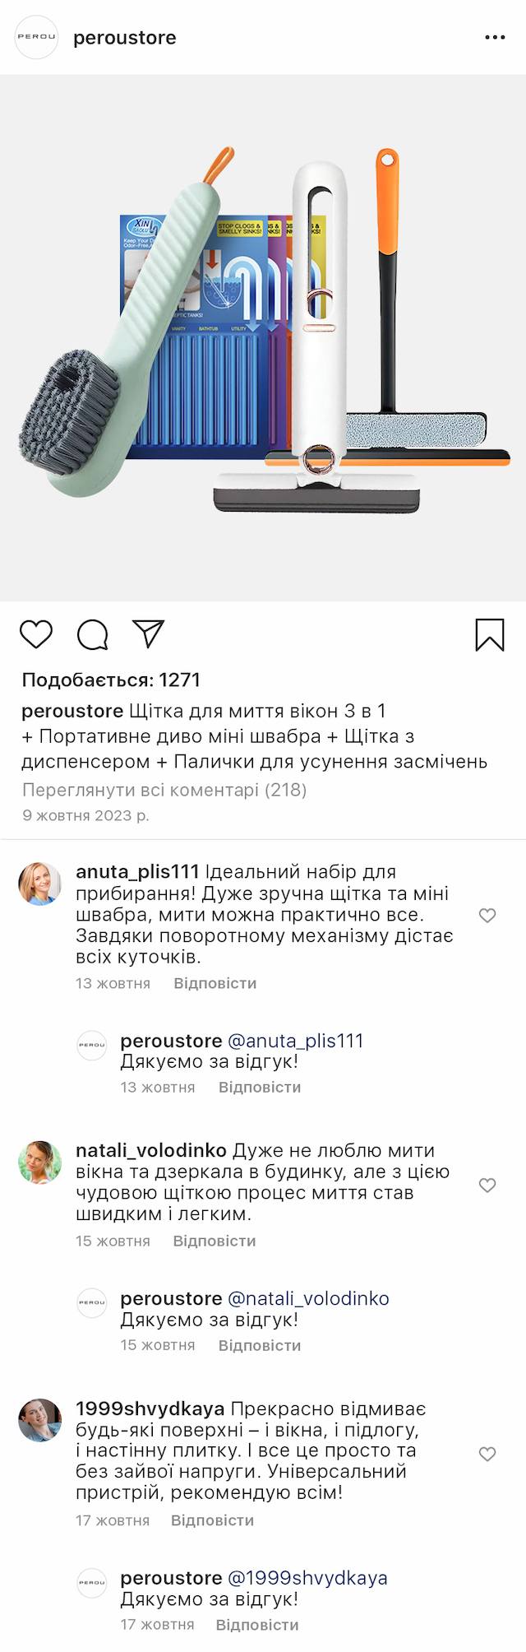This screenshot has width=526, height=1652.
Task: Open natali_volodinko's profile picture
Action: pyautogui.click(x=40, y=1162)
